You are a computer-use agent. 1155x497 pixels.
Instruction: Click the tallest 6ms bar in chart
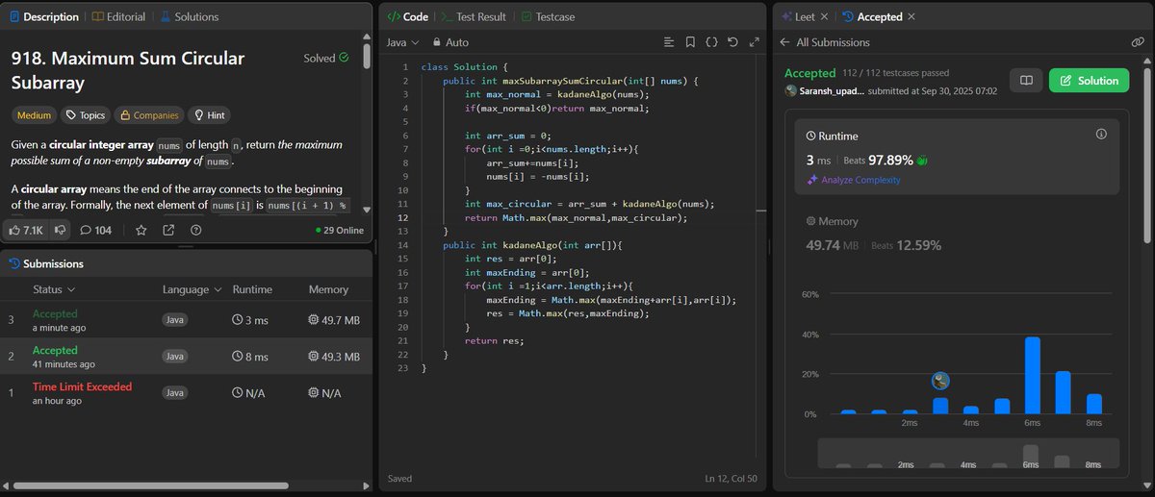pyautogui.click(x=1033, y=375)
